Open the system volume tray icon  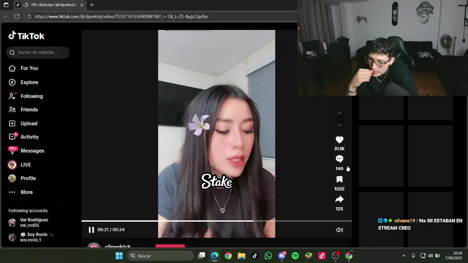pyautogui.click(x=430, y=256)
